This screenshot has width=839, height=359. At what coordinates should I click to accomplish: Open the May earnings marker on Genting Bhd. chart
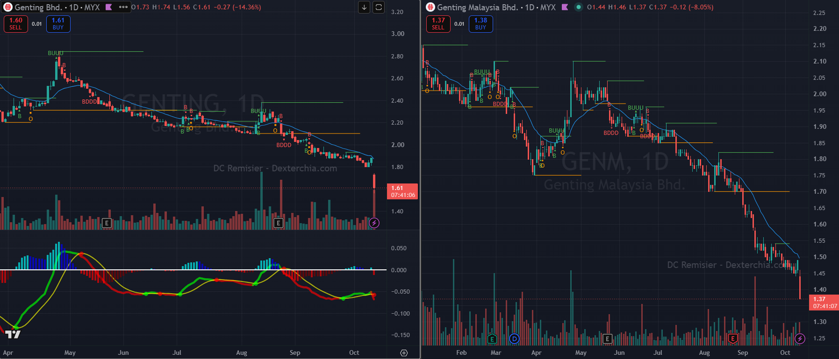[107, 223]
